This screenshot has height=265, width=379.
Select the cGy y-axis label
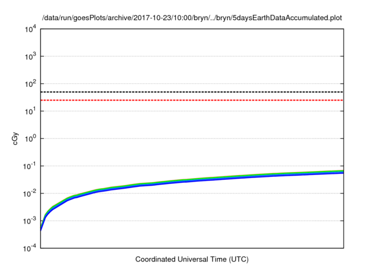(x=15, y=138)
